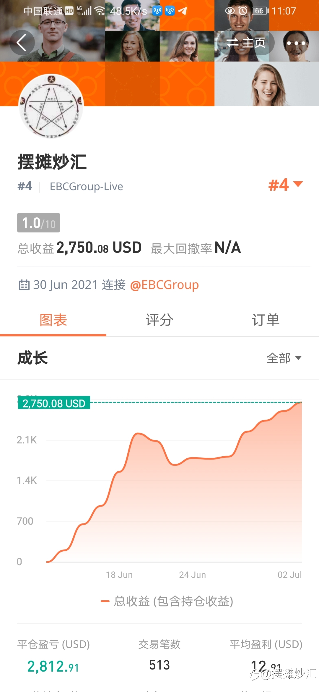
Task: Open the 全部 time range dropdown
Action: (x=284, y=358)
